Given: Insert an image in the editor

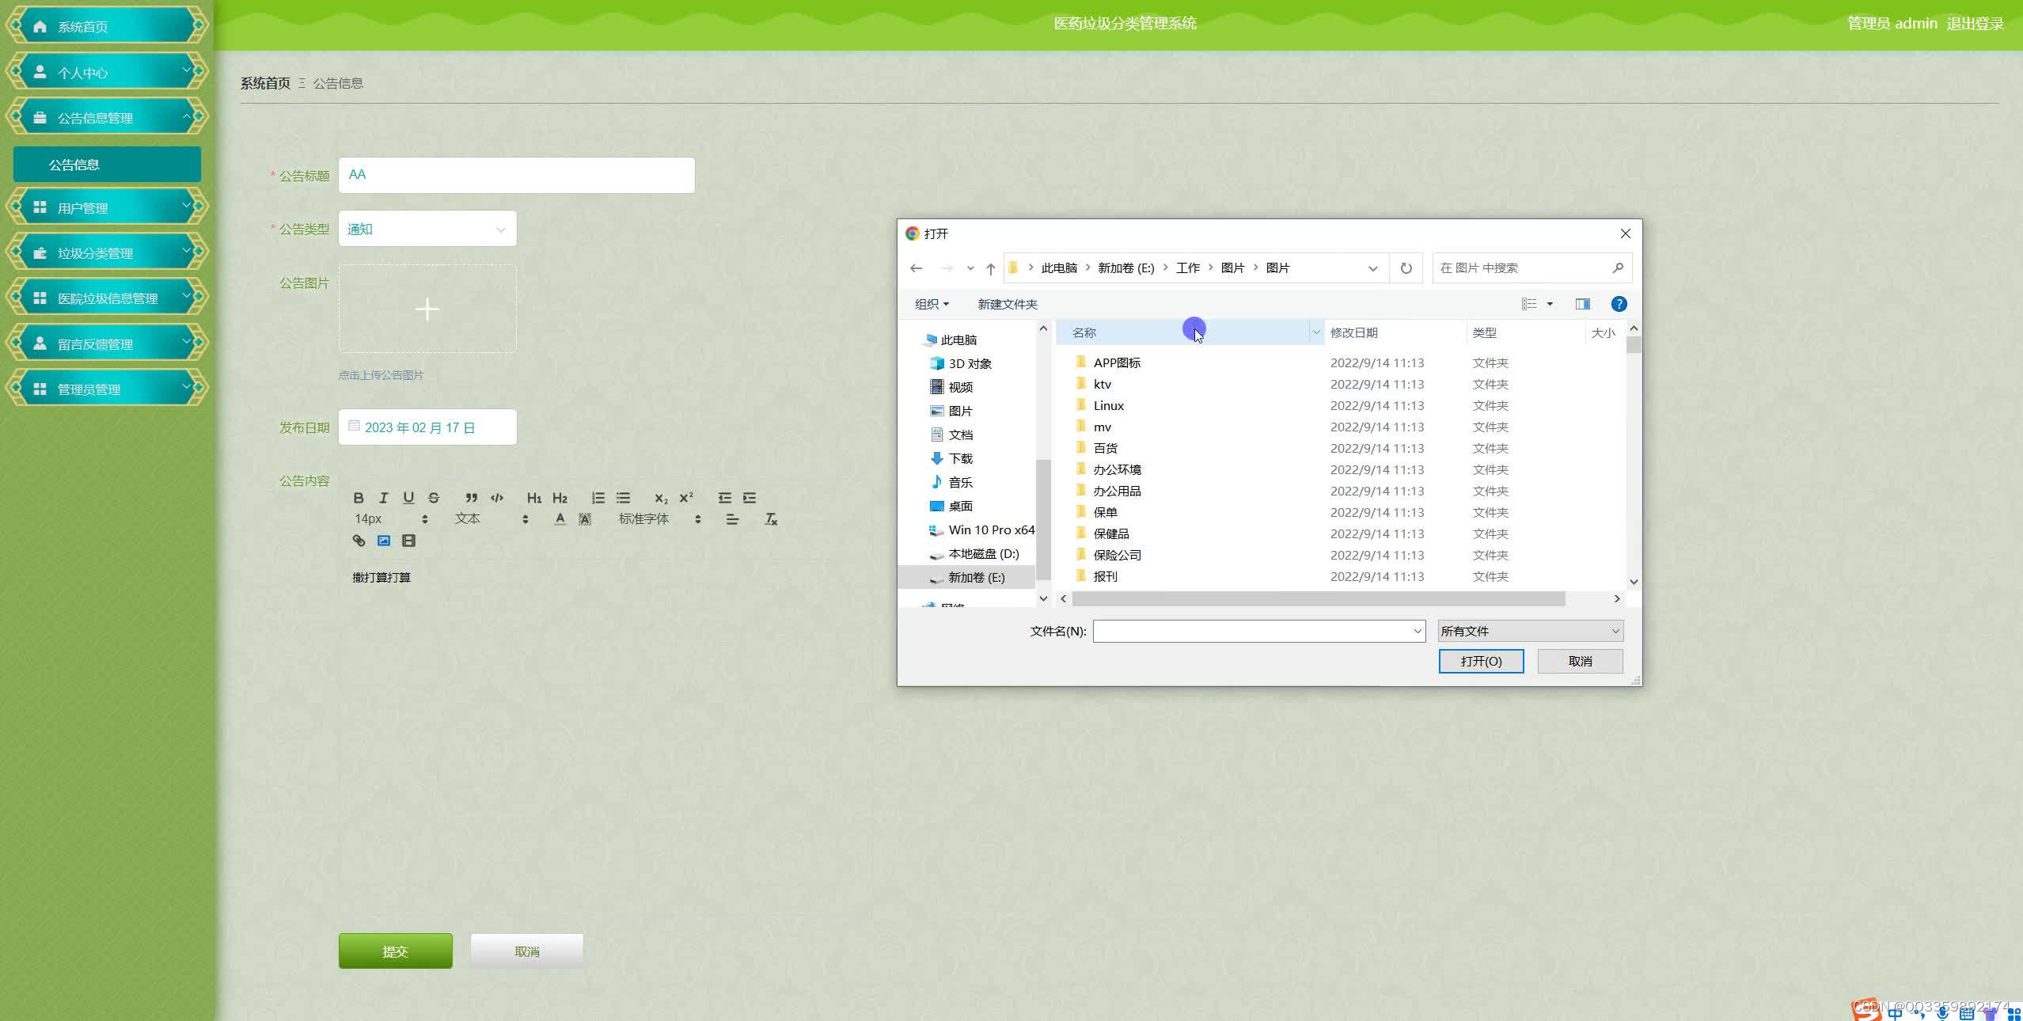Looking at the screenshot, I should [384, 541].
